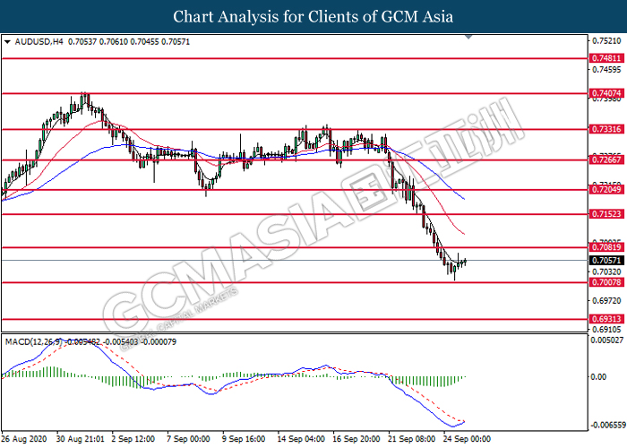
Task: Click the triangle arrow beside AUDUSD,H4
Action: 7,41
